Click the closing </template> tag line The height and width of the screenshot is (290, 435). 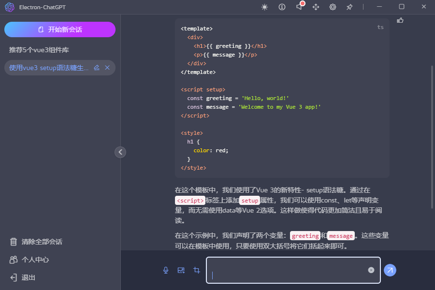click(198, 72)
